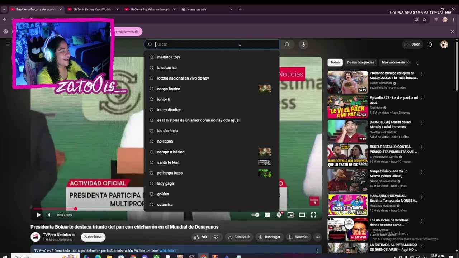Switch to theater mode
The height and width of the screenshot is (258, 459).
302,215
